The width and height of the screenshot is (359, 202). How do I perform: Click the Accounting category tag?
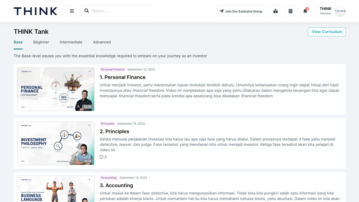[x=109, y=178]
